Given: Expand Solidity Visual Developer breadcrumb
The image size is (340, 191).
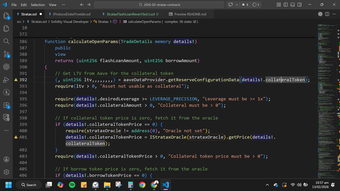Looking at the screenshot, I should [x=70, y=22].
